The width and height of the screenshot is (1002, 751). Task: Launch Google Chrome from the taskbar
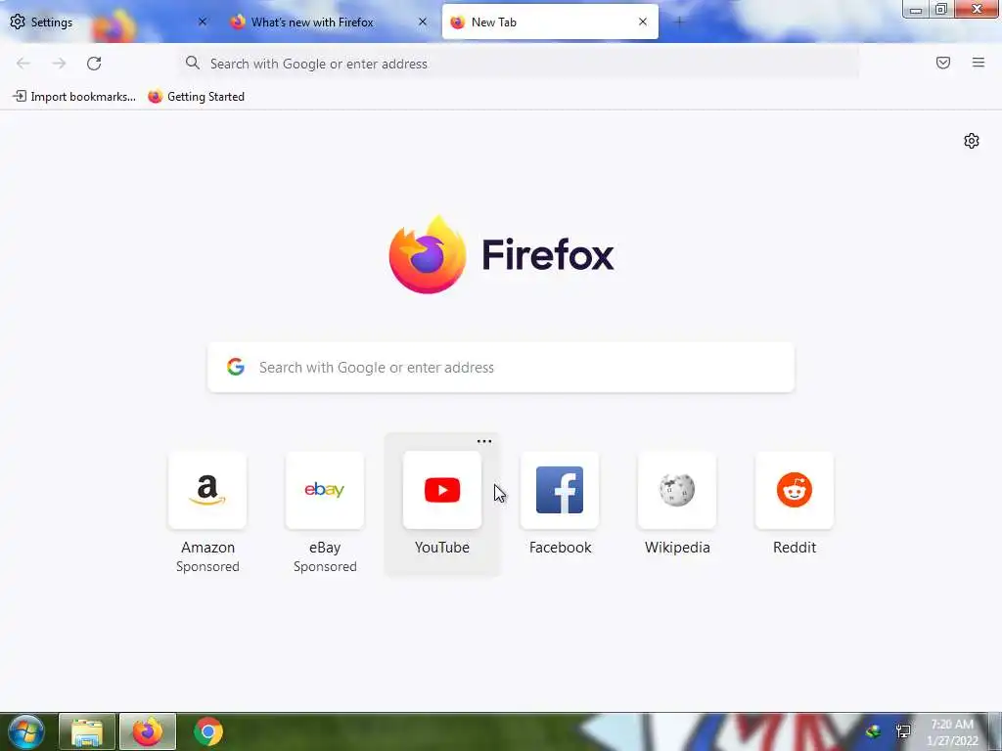pyautogui.click(x=207, y=731)
